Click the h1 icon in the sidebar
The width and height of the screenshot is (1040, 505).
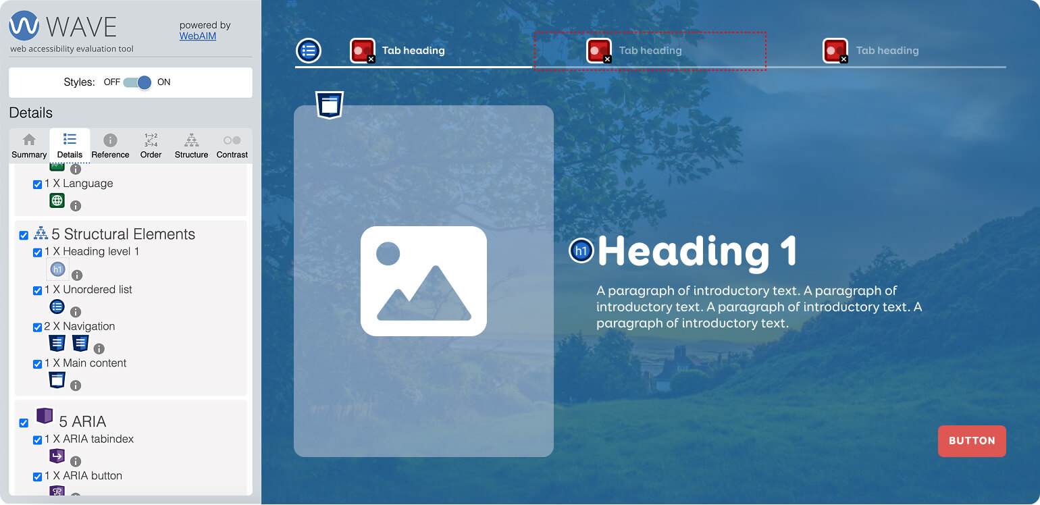pyautogui.click(x=57, y=269)
